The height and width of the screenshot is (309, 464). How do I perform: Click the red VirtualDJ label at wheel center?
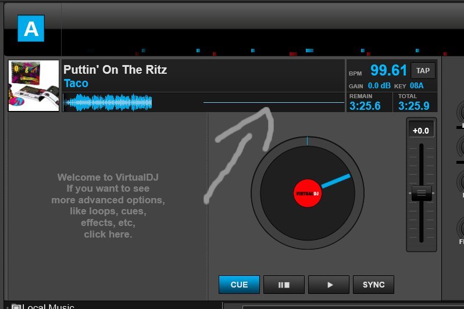(x=308, y=193)
